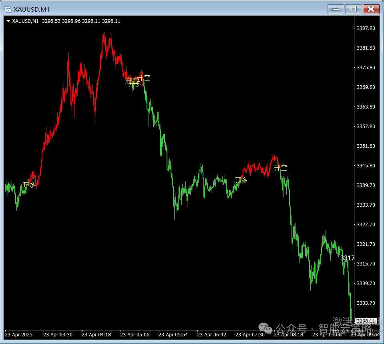Select the 开多 signal near 07:30

(x=241, y=180)
